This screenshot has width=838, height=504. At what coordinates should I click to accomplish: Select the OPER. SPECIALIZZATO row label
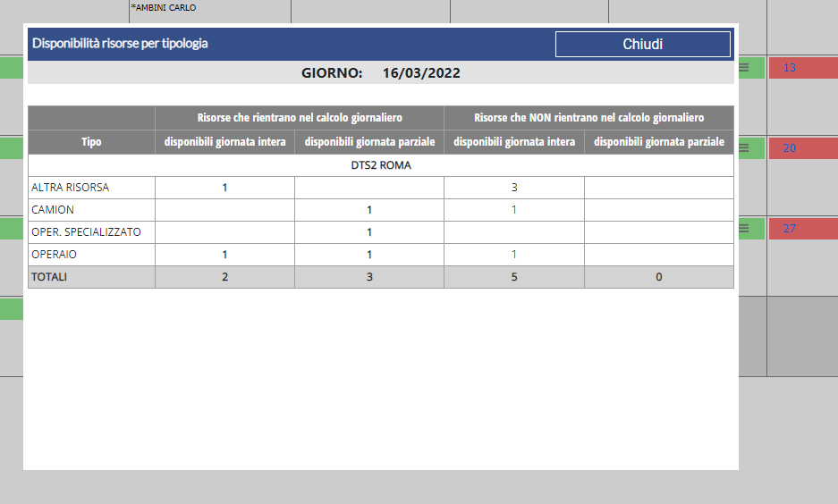click(x=86, y=232)
